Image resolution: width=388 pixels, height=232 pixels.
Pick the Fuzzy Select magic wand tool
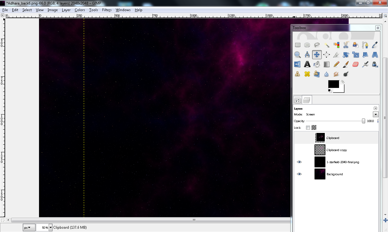327,45
